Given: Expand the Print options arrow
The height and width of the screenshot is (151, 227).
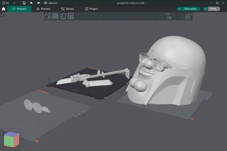Looking at the screenshot, I should 205,9.
